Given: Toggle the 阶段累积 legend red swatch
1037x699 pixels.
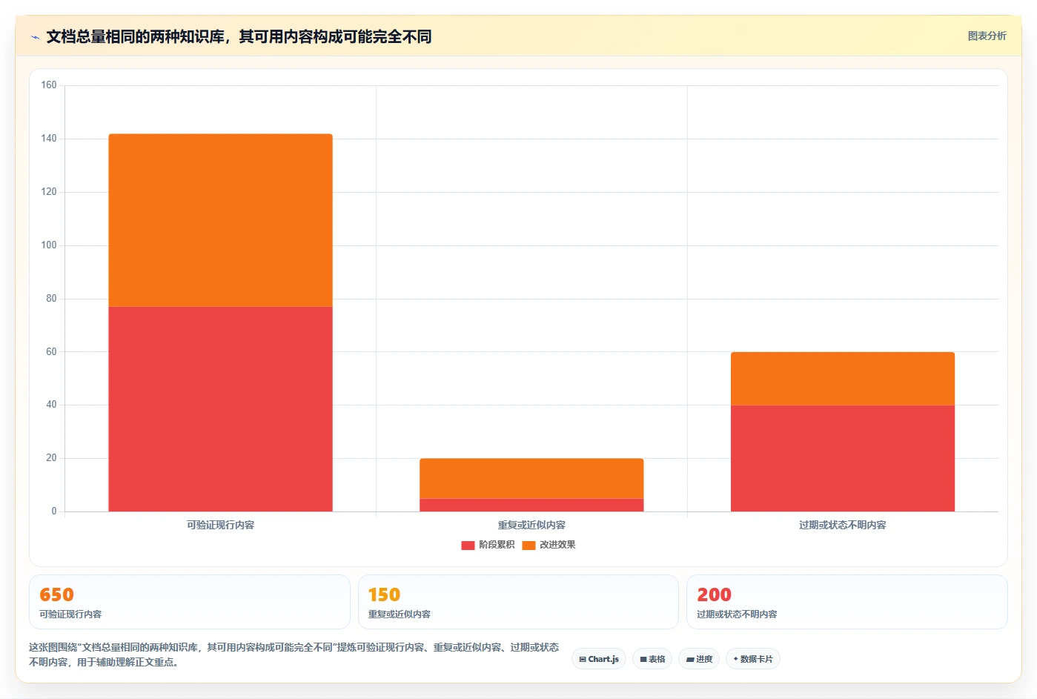Looking at the screenshot, I should pyautogui.click(x=468, y=545).
